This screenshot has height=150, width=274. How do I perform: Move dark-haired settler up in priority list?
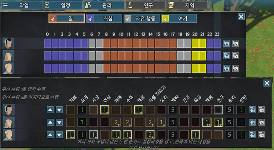50,110
